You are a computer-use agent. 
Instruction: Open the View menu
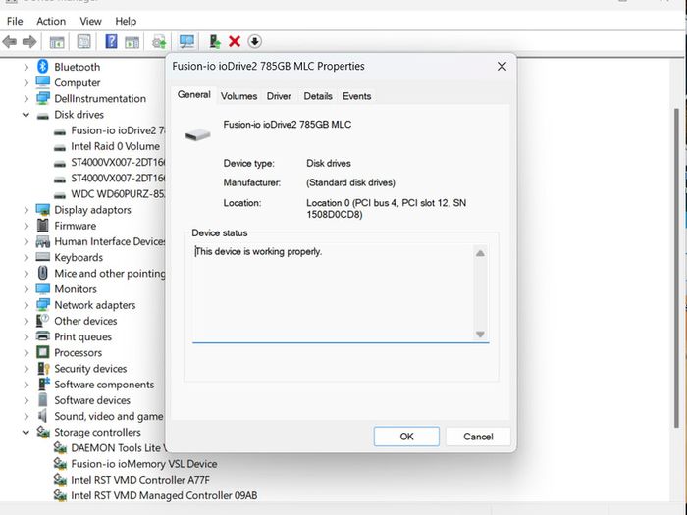90,21
